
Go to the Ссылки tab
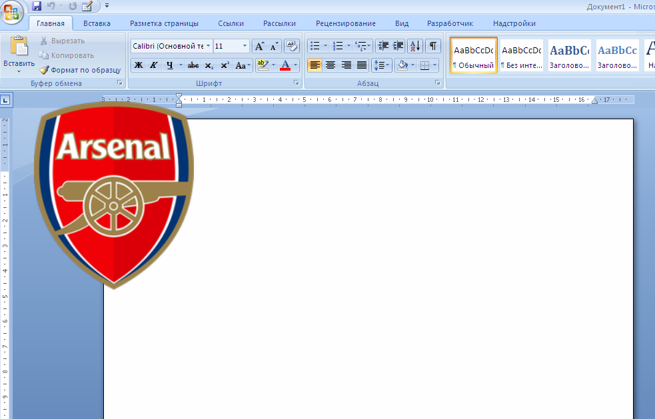click(x=231, y=23)
